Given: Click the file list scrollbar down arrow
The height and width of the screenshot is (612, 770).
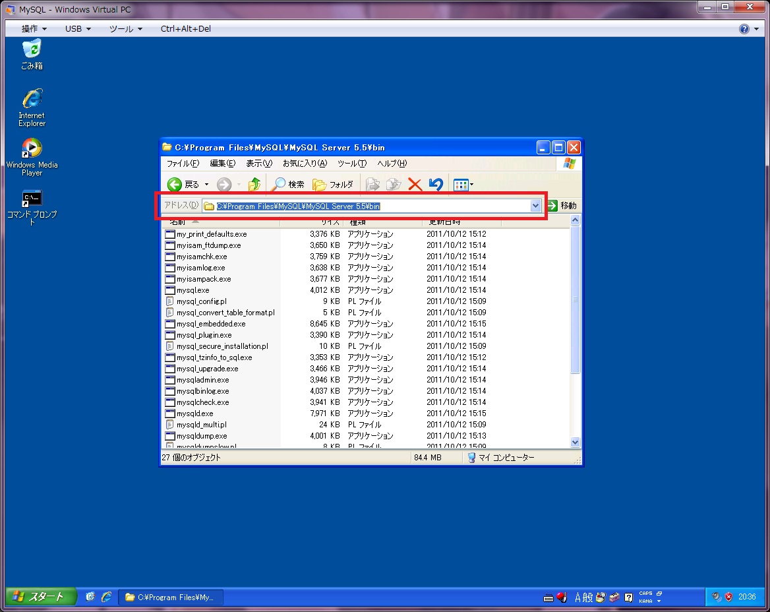Looking at the screenshot, I should 575,442.
